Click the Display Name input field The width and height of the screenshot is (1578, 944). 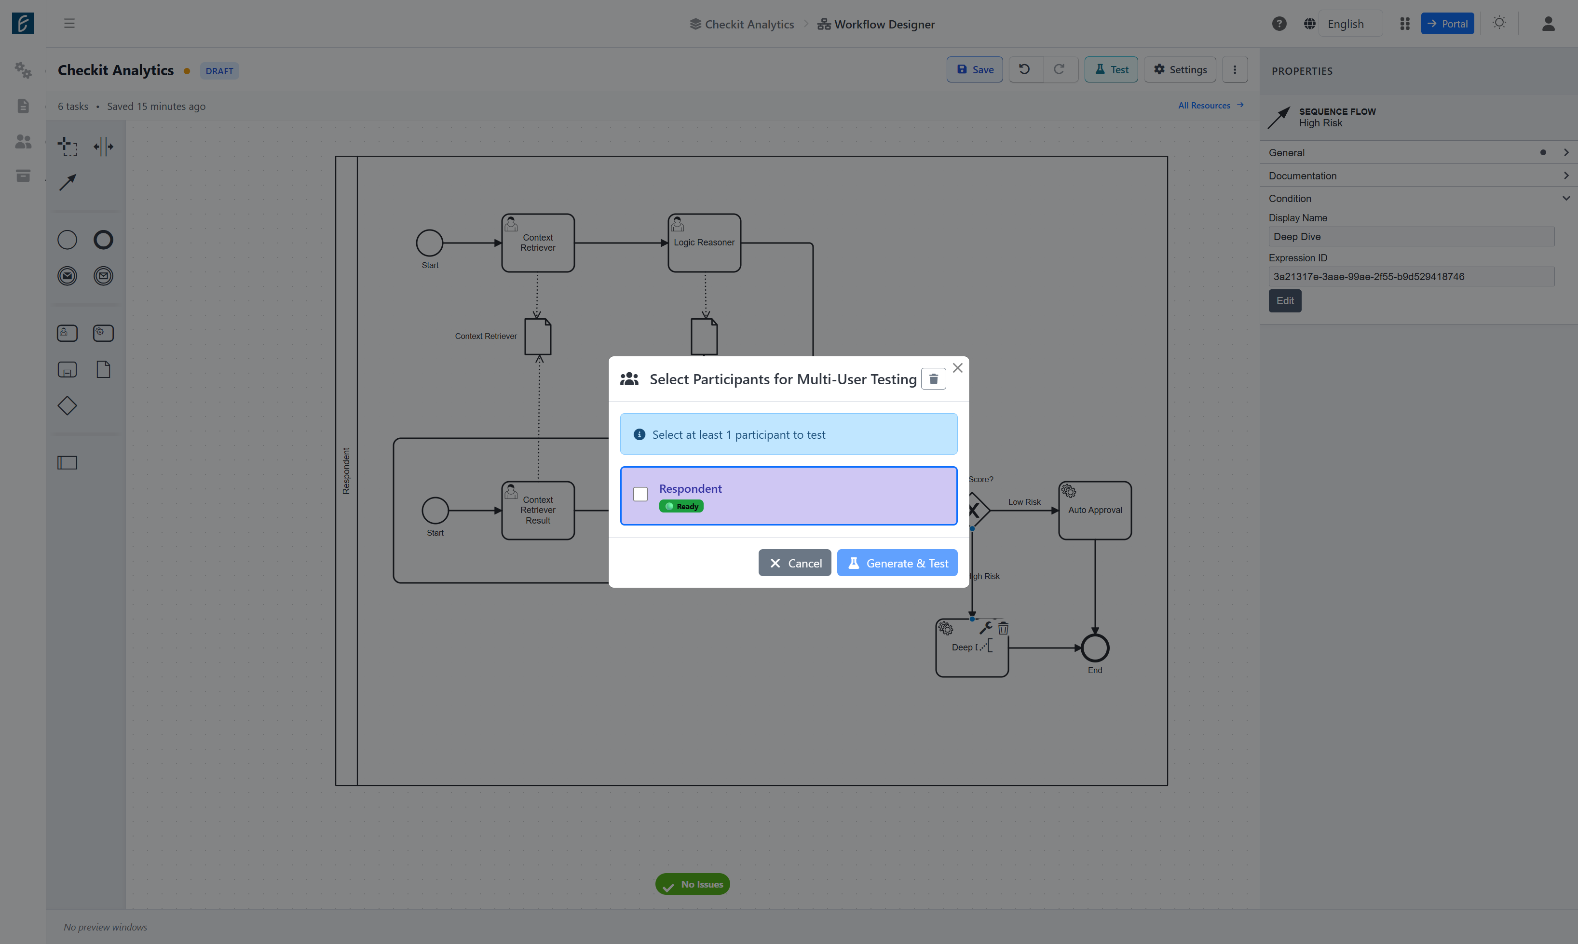point(1411,237)
